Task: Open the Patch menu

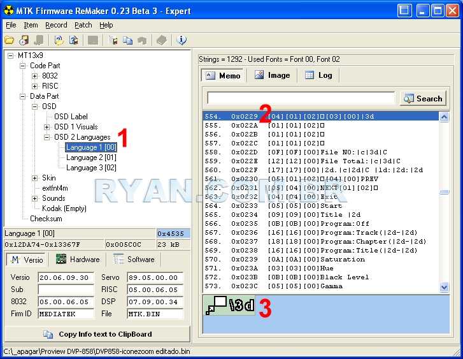Action: click(83, 25)
